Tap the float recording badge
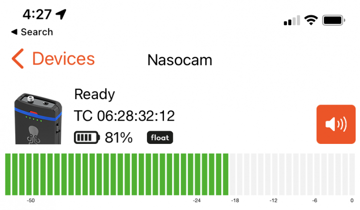The height and width of the screenshot is (210, 360). [x=160, y=138]
